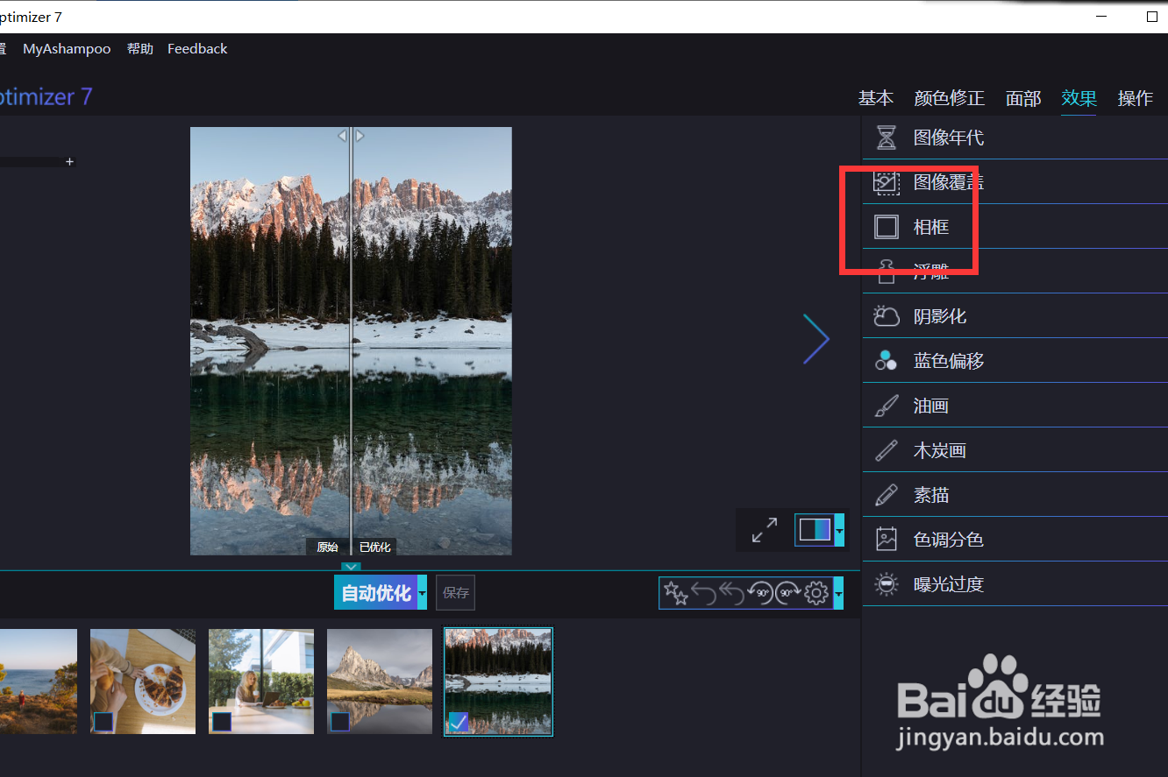Image resolution: width=1168 pixels, height=777 pixels.
Task: Collapse the panel with teal chevron below image
Action: tap(351, 567)
